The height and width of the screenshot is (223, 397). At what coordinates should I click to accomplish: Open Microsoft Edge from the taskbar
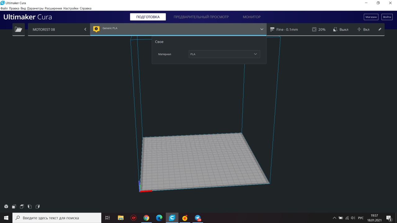coord(159,218)
